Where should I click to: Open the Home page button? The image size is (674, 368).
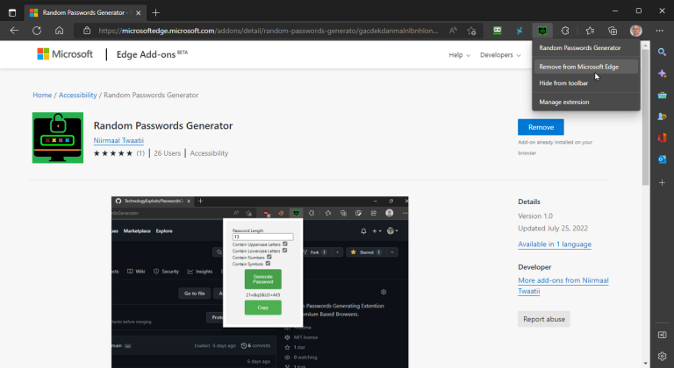[60, 31]
